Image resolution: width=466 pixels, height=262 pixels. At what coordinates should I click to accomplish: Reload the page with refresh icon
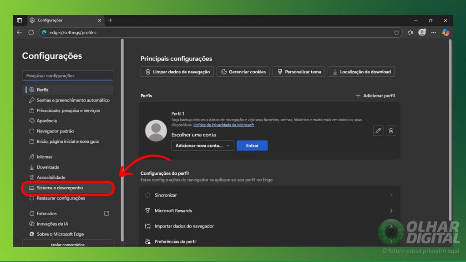click(31, 32)
